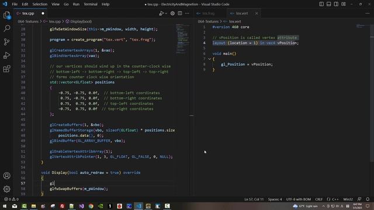Open the run options dropdown arrow

(166, 13)
